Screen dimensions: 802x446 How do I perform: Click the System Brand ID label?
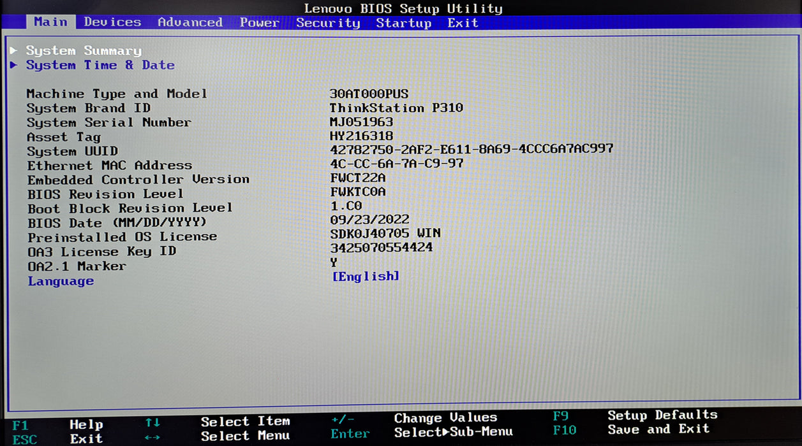point(89,108)
